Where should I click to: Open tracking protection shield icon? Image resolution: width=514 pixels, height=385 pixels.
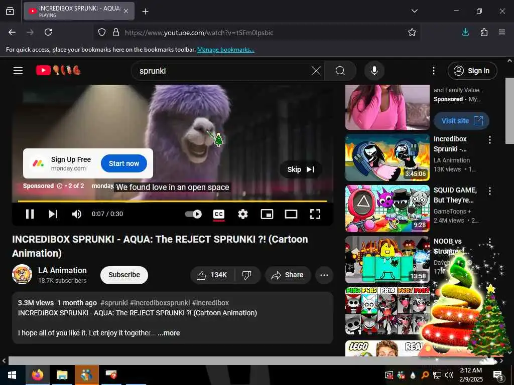(x=102, y=33)
